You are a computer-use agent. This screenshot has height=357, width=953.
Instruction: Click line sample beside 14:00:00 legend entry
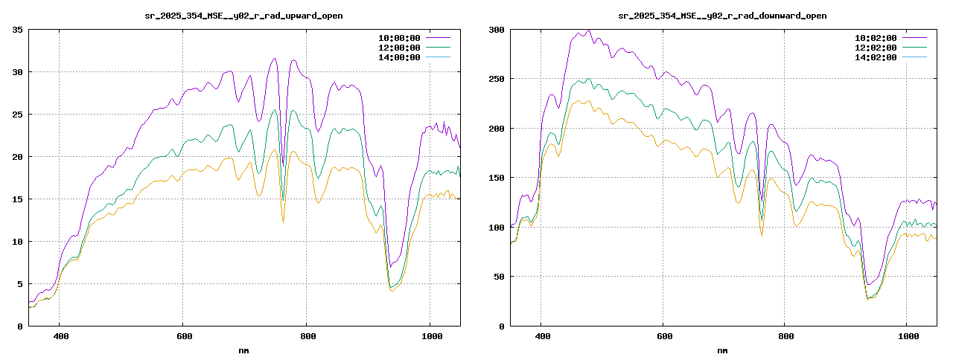coord(438,57)
